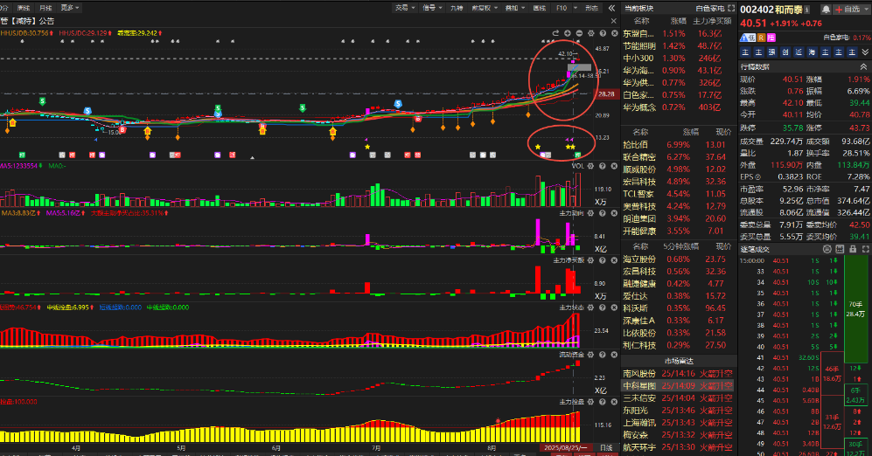The image size is (872, 456).
Task: Open 主力动向 indicator settings gear
Action: click(590, 213)
